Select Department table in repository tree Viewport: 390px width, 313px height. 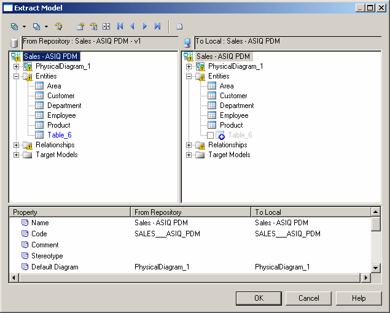pos(64,106)
